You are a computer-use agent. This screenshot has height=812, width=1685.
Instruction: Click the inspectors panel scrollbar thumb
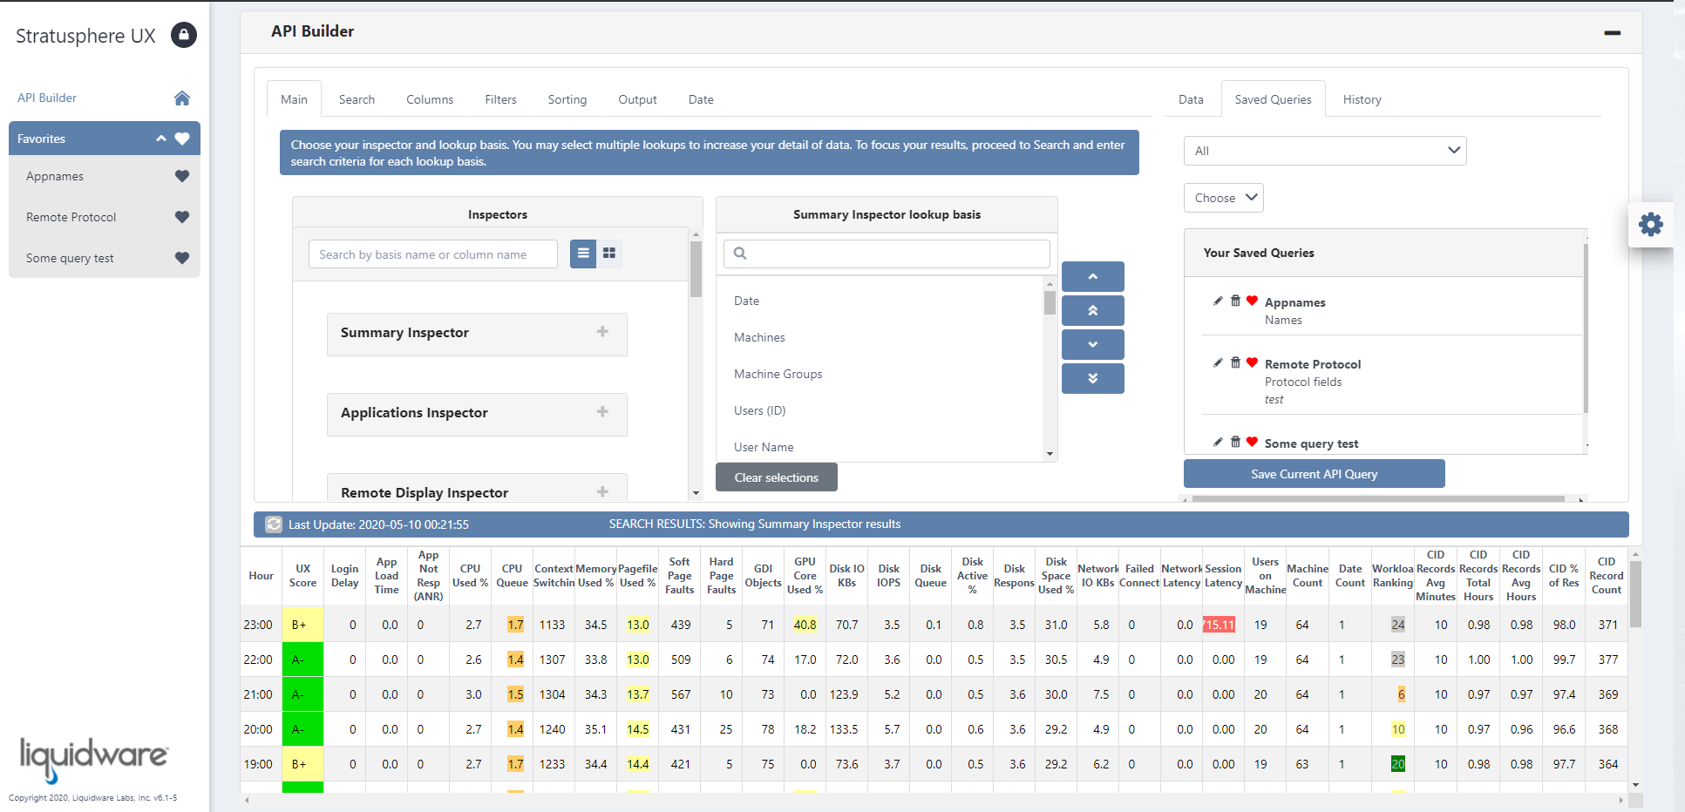[x=696, y=269]
